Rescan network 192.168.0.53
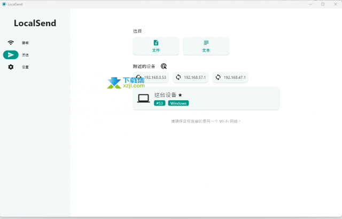The image size is (342, 219). tap(151, 77)
